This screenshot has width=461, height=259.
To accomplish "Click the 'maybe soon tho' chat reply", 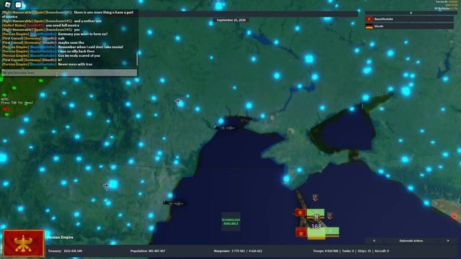I will coord(71,42).
